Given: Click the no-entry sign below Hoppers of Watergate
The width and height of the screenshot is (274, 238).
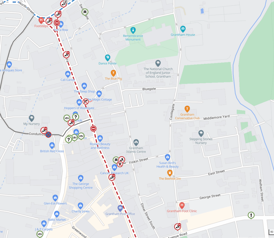Looking at the screenshot, I should coord(93,129).
